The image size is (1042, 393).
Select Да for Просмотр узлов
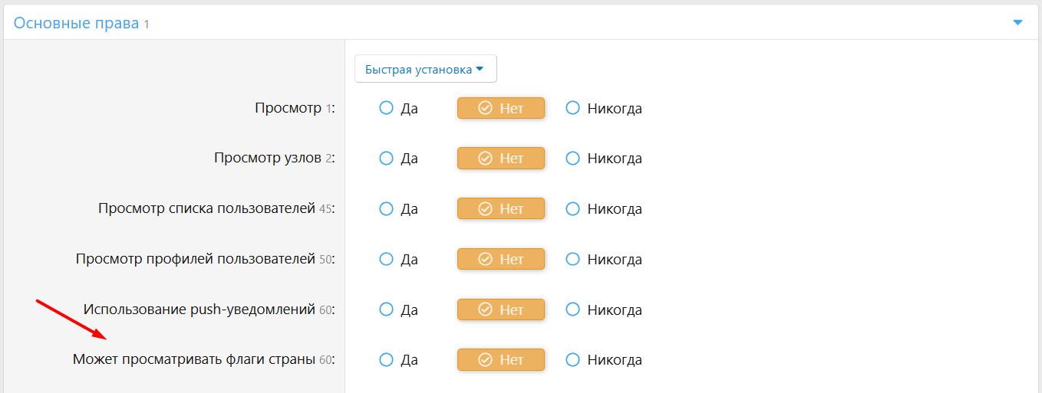pyautogui.click(x=387, y=159)
